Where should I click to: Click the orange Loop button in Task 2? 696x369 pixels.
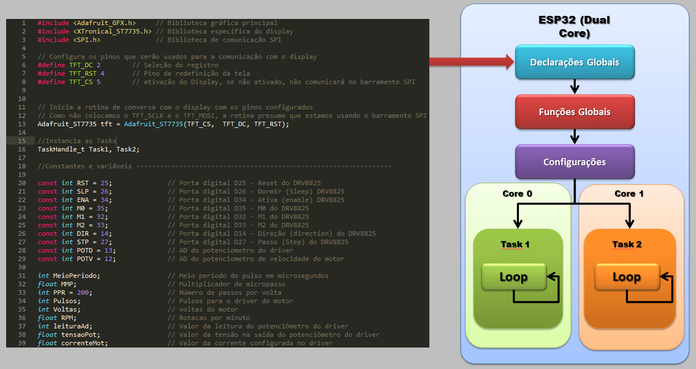point(626,277)
